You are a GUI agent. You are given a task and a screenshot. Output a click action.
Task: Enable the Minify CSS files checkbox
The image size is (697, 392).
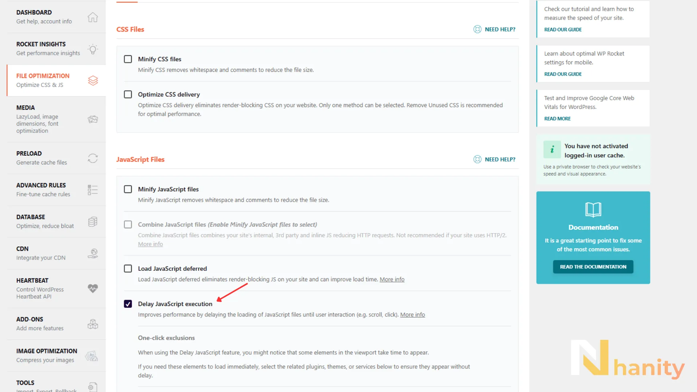(x=128, y=59)
